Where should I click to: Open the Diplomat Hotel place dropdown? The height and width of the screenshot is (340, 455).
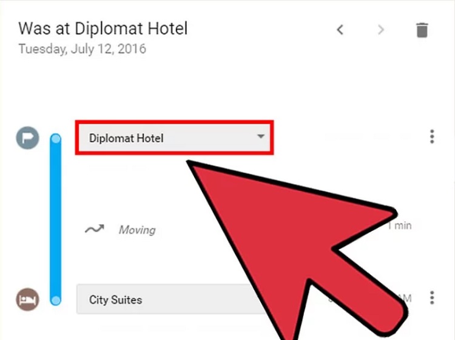click(174, 138)
